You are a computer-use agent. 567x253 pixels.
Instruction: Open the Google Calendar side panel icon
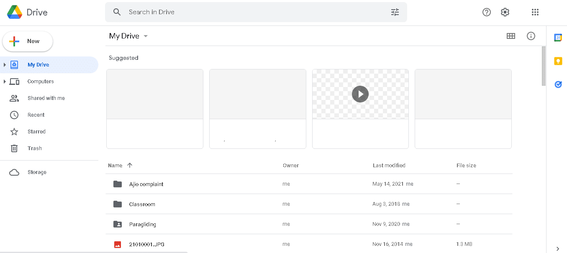click(558, 37)
